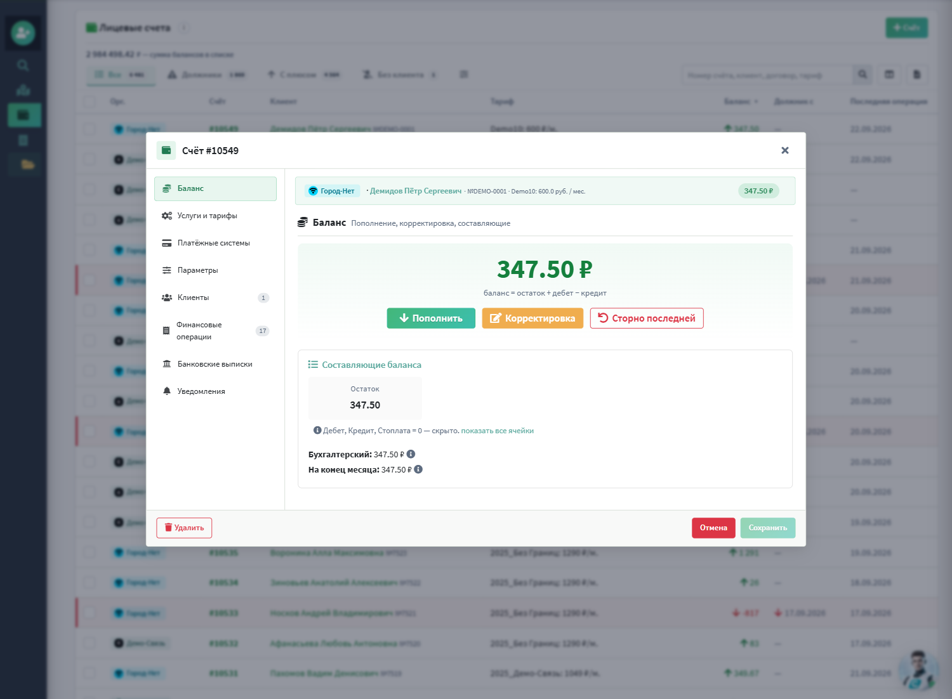Screen dimensions: 952x699
Task: Click the list icon next to Составляющие баланса
Action: click(x=313, y=365)
